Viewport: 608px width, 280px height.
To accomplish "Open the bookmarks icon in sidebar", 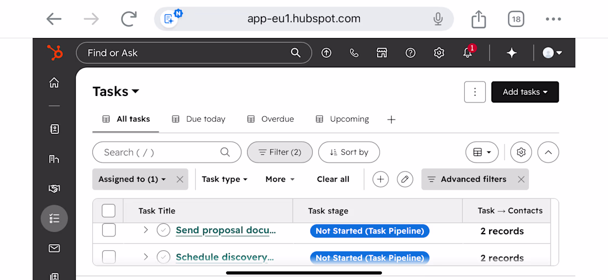I will pos(54,129).
